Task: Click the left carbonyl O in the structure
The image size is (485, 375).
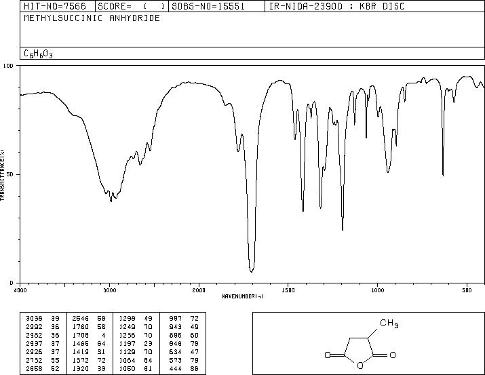Action: pyautogui.click(x=328, y=355)
